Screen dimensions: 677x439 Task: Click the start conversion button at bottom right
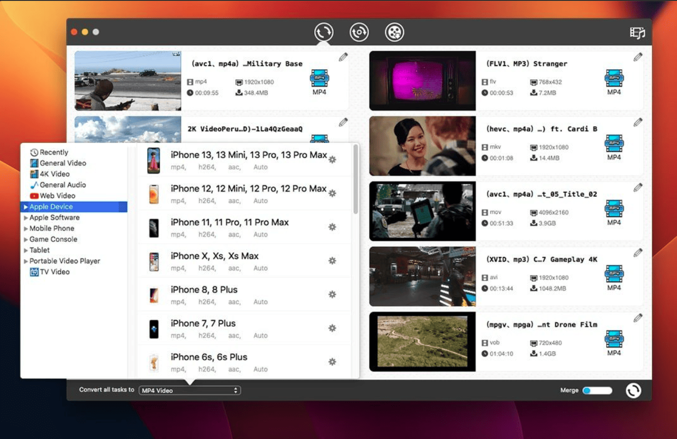(633, 390)
